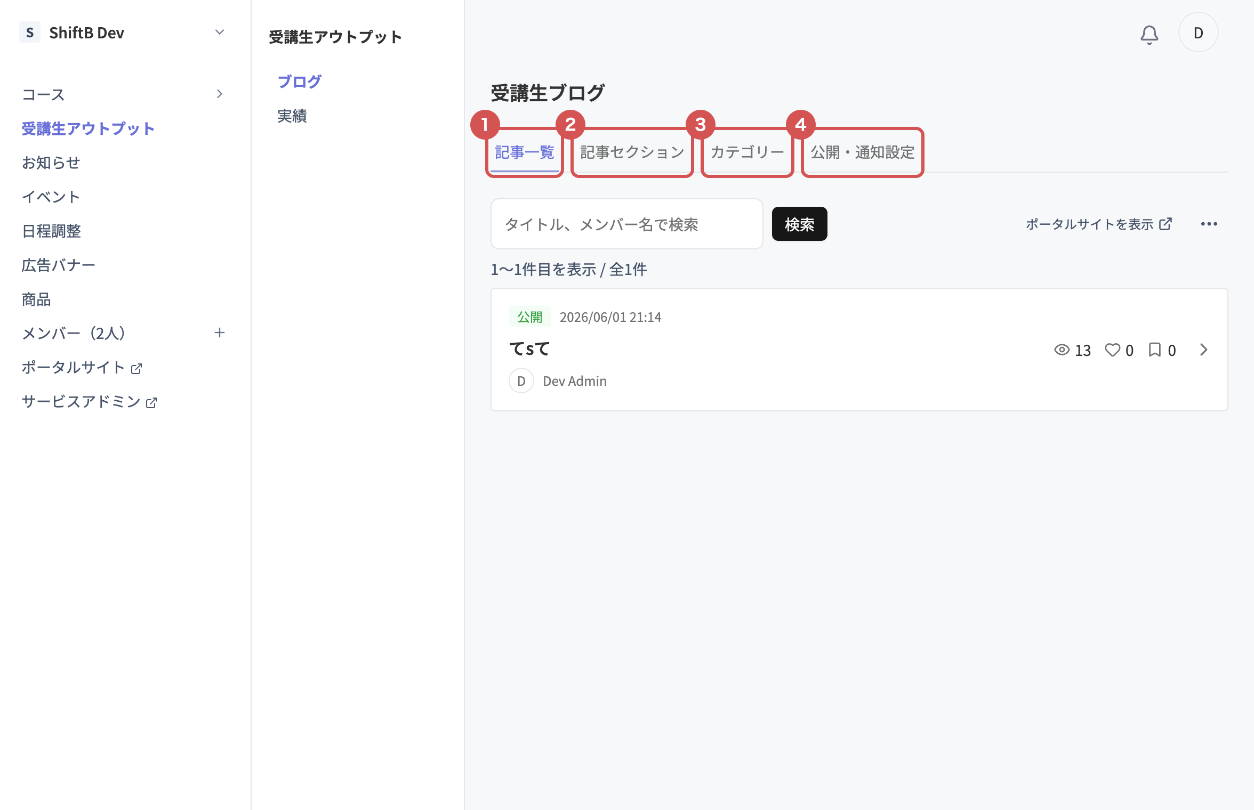Click the date 2026/06/01 21:14
The height and width of the screenshot is (810, 1254).
tap(610, 317)
